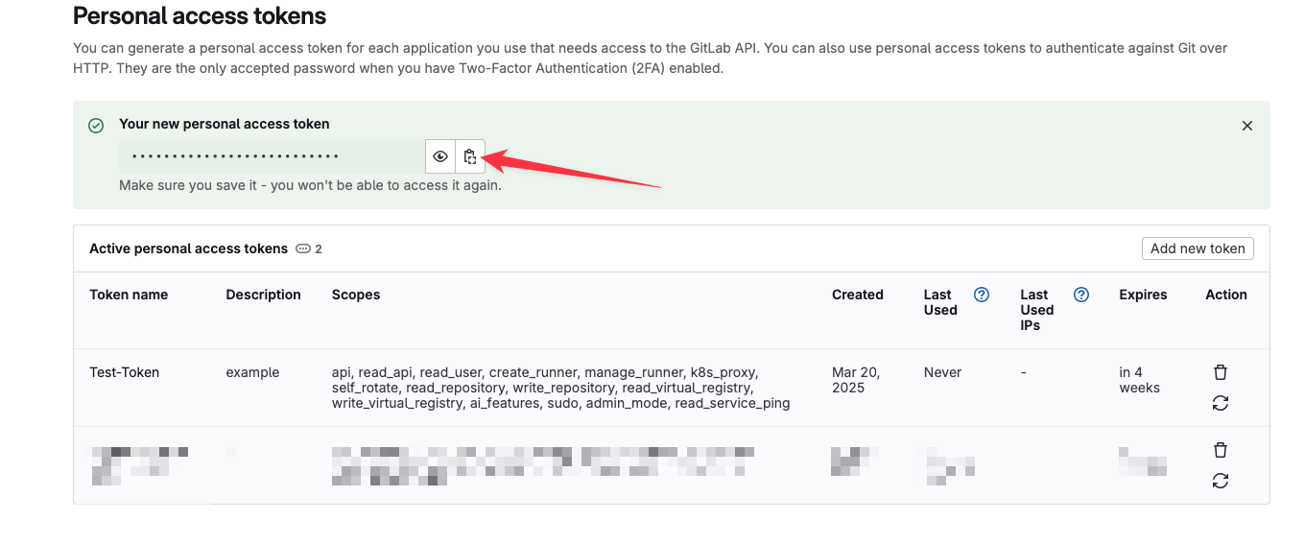Click the Expires column header
1304x544 pixels.
(1143, 295)
